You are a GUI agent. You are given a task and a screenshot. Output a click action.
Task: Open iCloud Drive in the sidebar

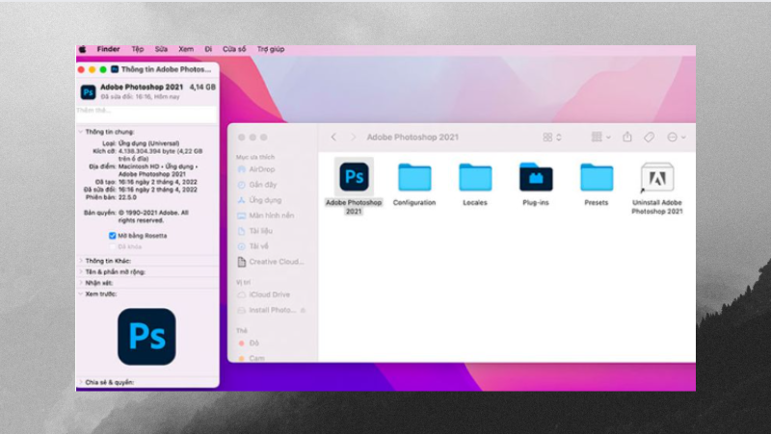point(263,294)
